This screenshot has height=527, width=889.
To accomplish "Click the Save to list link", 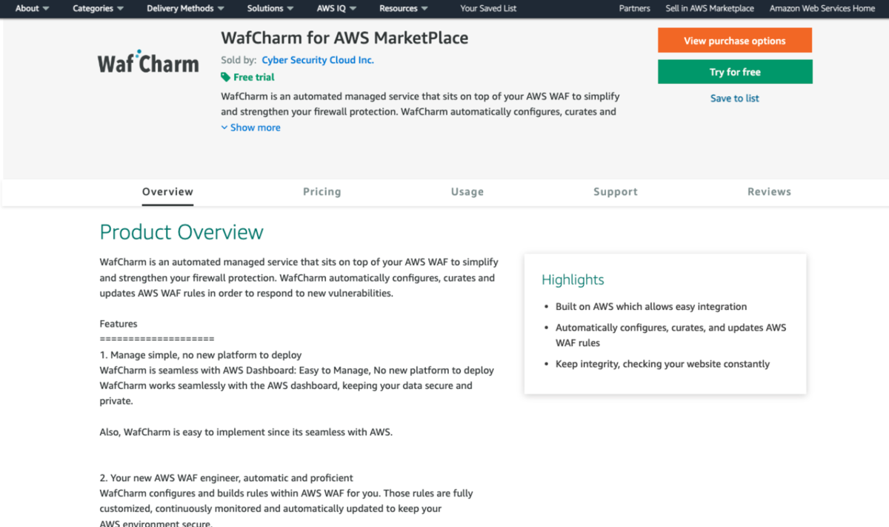I will [x=735, y=98].
